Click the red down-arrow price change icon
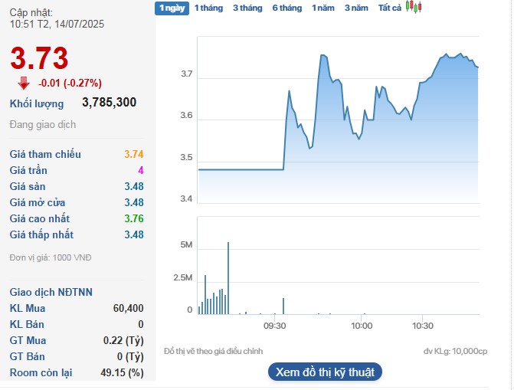 [x=24, y=83]
